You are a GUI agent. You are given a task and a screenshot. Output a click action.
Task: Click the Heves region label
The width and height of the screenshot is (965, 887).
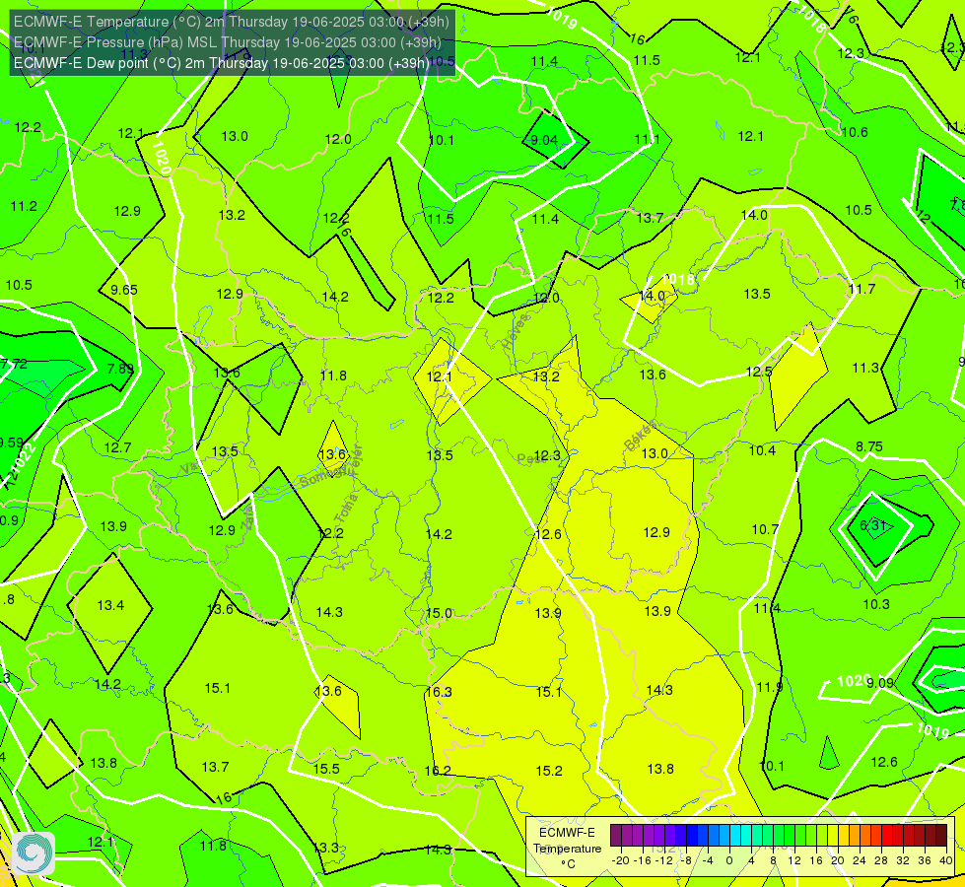[516, 332]
